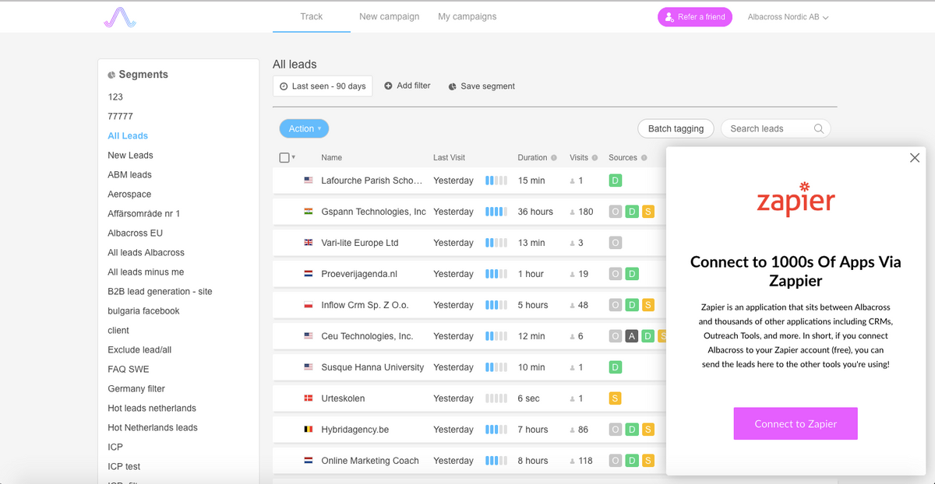Click the US flag for Lafourche Parish

pyautogui.click(x=308, y=181)
